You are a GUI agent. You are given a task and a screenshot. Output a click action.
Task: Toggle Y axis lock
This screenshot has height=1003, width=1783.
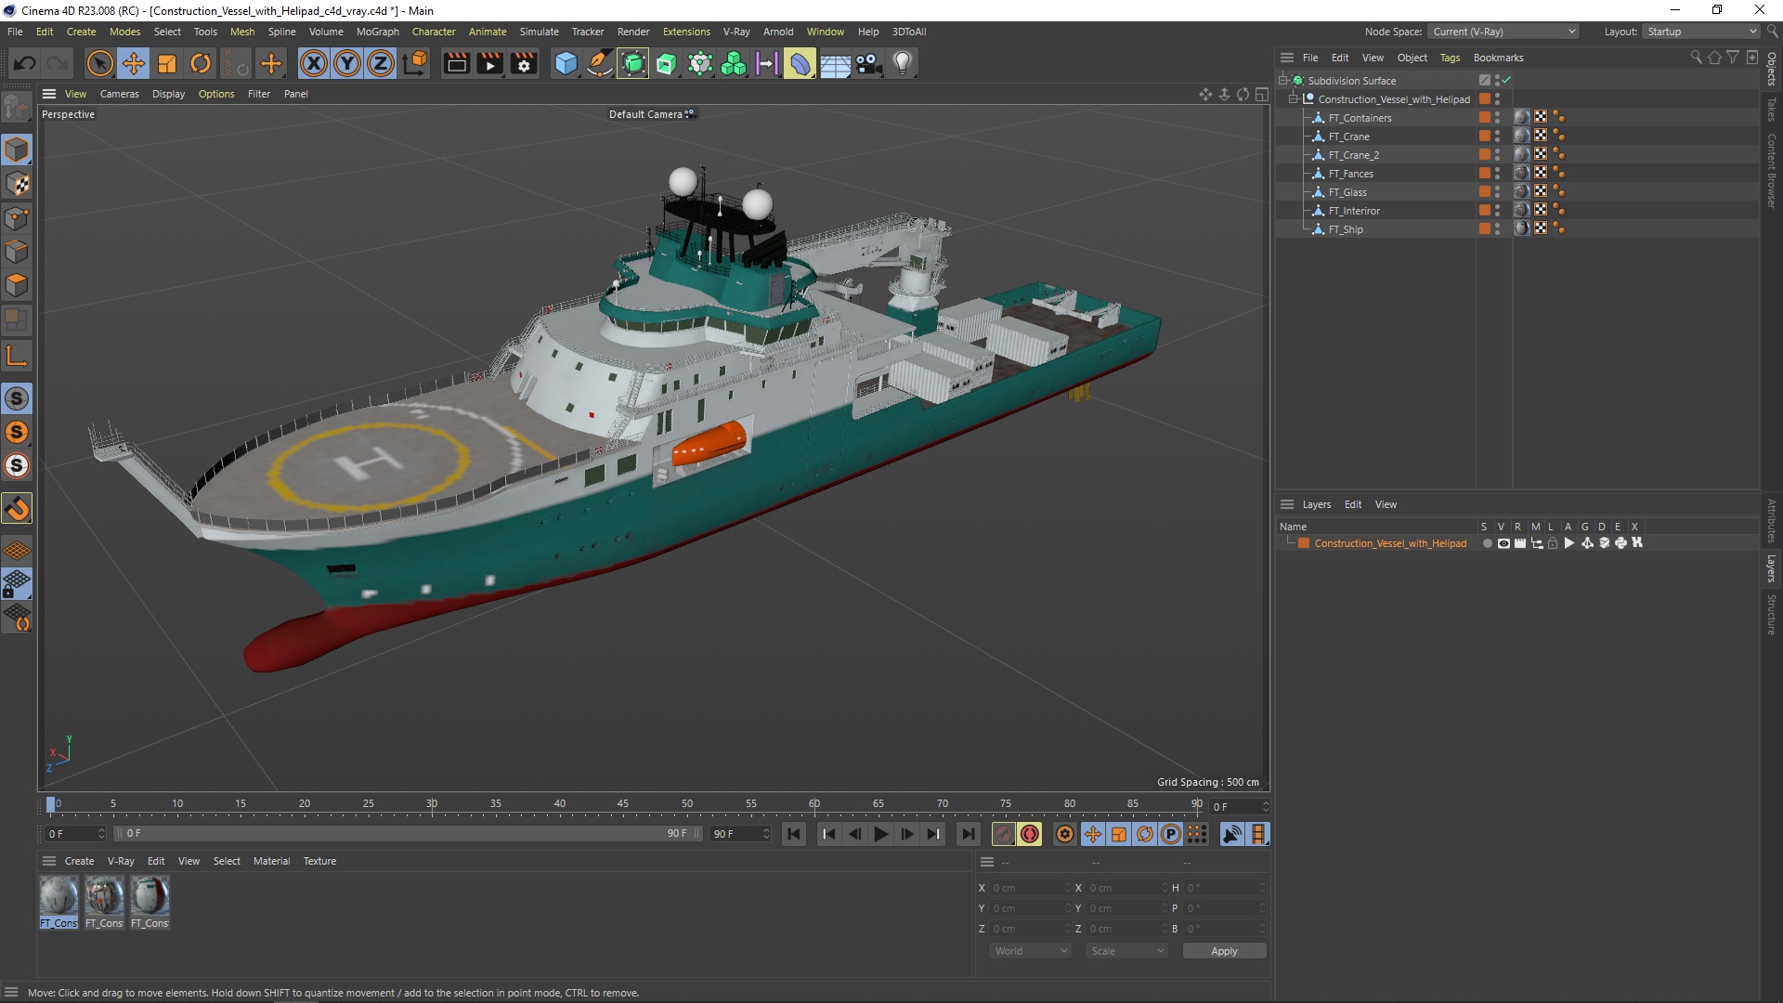347,63
